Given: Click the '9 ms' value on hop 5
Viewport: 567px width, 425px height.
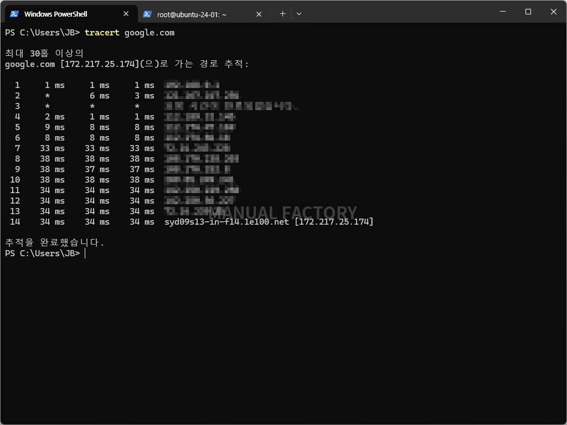Looking at the screenshot, I should [55, 127].
